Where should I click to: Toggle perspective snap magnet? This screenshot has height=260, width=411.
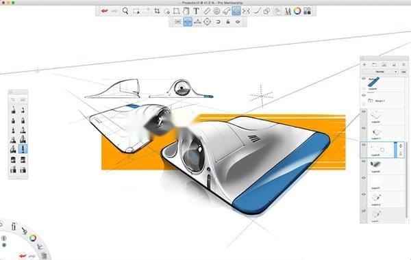218,22
